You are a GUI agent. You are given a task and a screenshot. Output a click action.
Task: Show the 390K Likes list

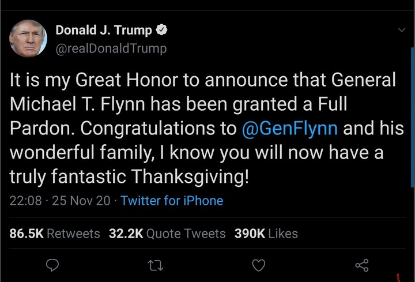tap(266, 234)
